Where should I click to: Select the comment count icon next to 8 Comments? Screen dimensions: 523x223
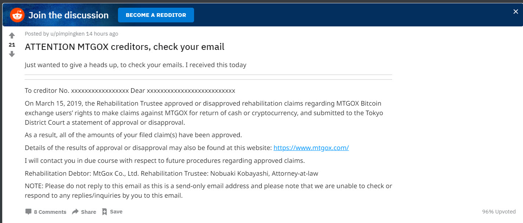point(28,211)
